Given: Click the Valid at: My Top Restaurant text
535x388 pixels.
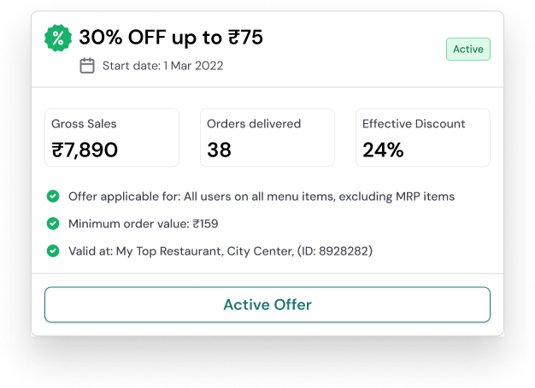Looking at the screenshot, I should click(x=220, y=251).
